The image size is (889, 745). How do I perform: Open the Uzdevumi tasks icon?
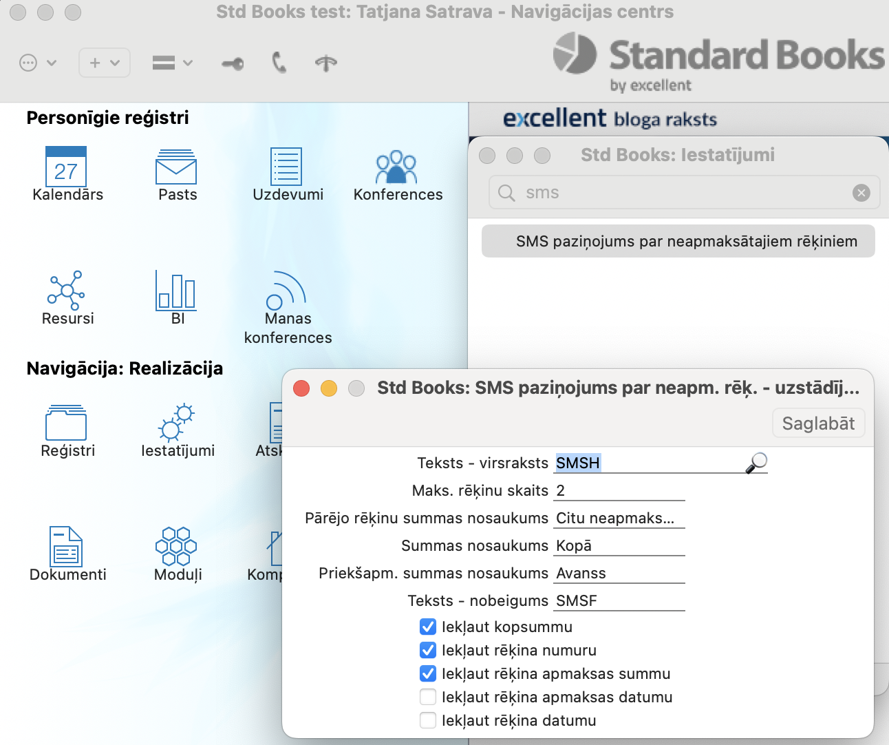pyautogui.click(x=286, y=166)
